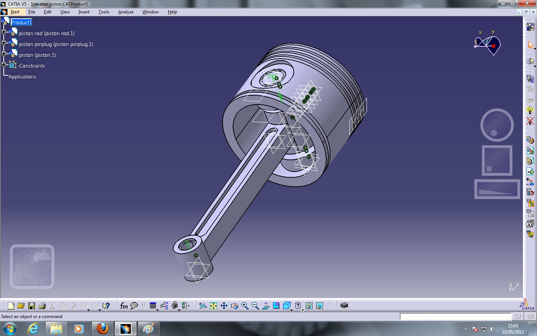Viewport: 537px width, 336px height.
Task: Select the Fly Mode navigation tool
Action: point(203,305)
